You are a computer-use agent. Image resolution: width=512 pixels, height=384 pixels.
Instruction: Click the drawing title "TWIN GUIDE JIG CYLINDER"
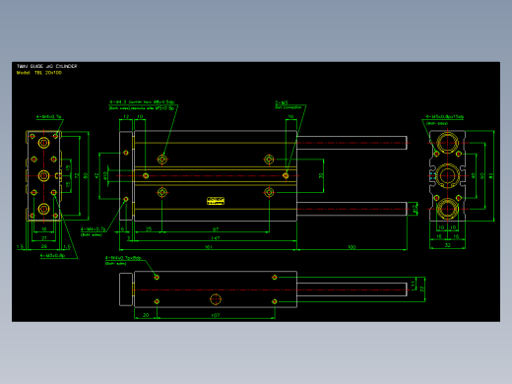coord(46,66)
